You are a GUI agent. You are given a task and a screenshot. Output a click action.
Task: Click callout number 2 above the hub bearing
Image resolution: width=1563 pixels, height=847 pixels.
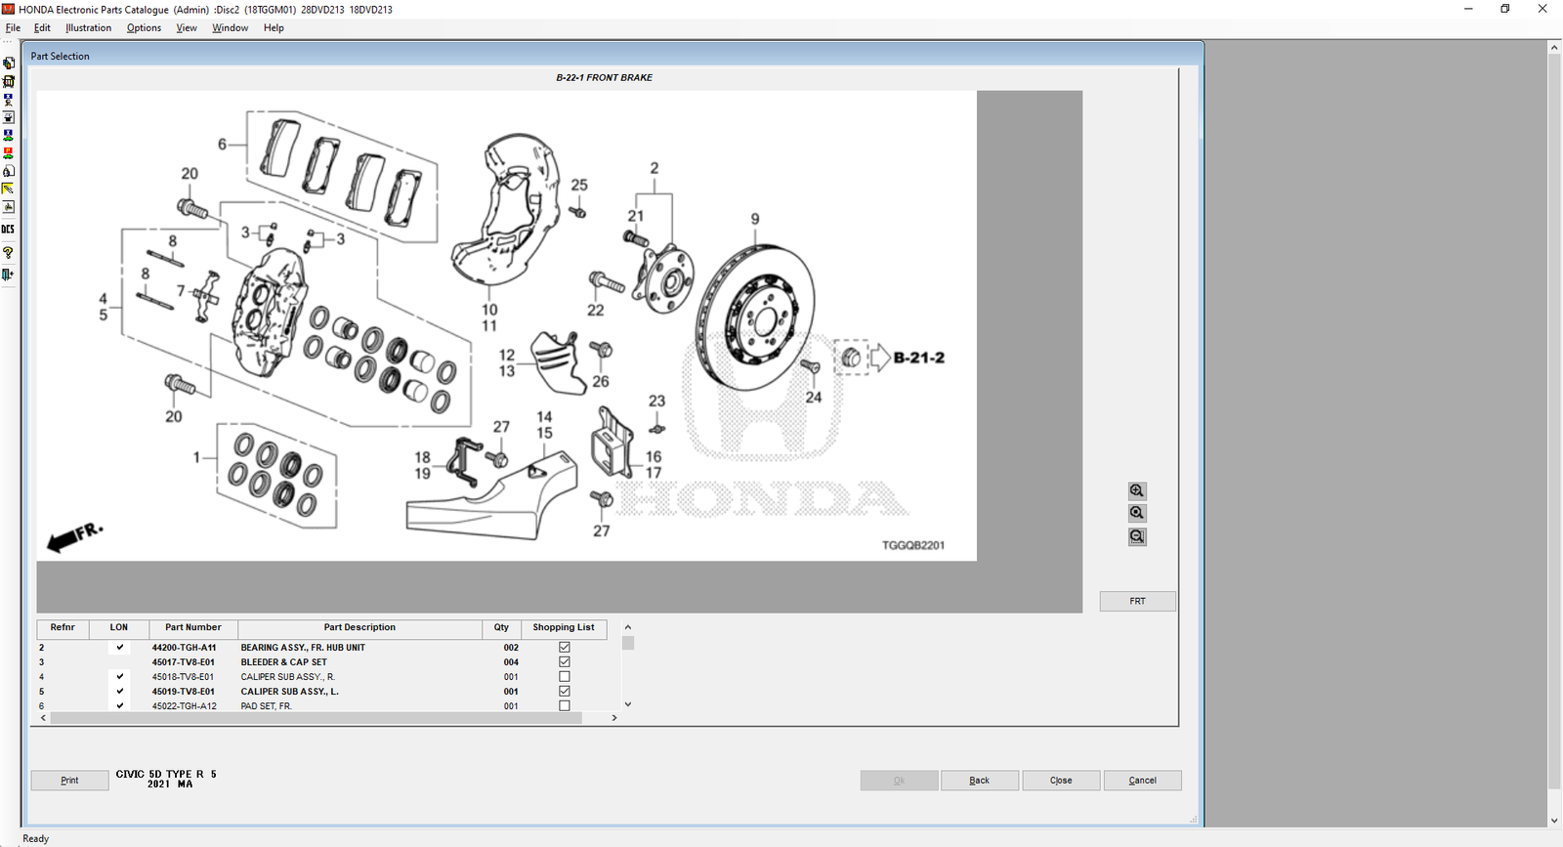click(x=655, y=168)
